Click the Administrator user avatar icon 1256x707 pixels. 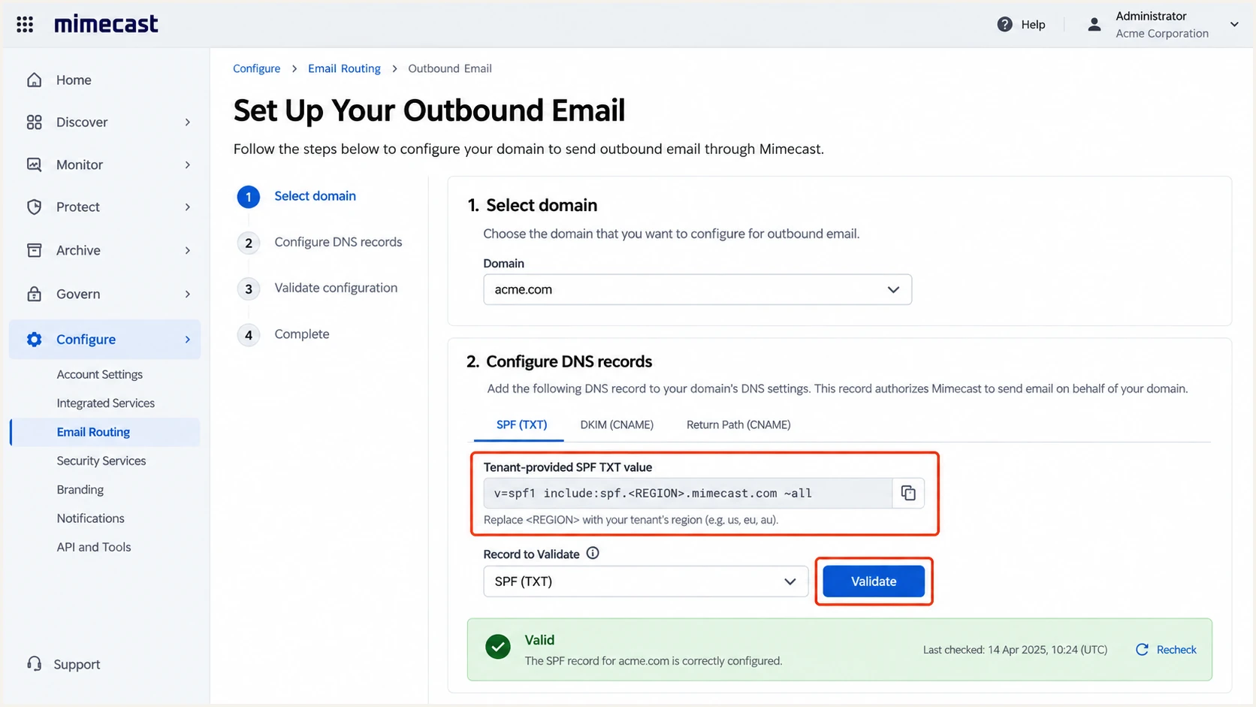(1094, 24)
